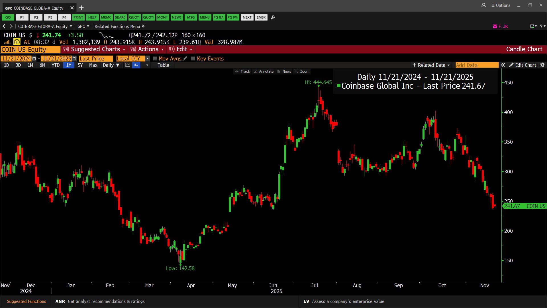
Task: Select the 5Y time range tab
Action: tap(80, 65)
